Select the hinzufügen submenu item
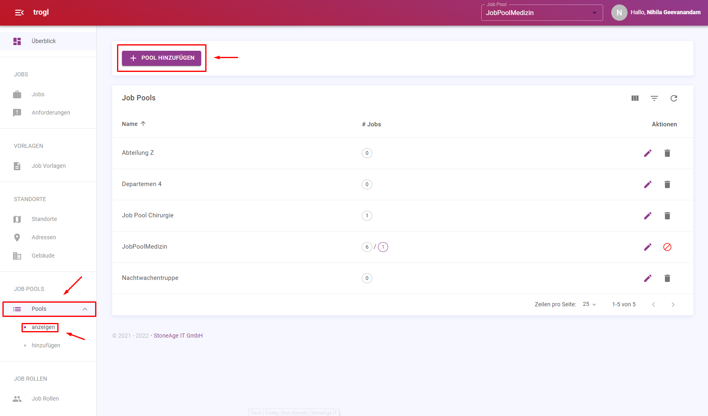Viewport: 708px width, 416px height. coord(46,345)
